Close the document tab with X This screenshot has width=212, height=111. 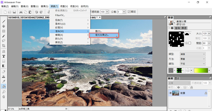[x=100, y=17]
